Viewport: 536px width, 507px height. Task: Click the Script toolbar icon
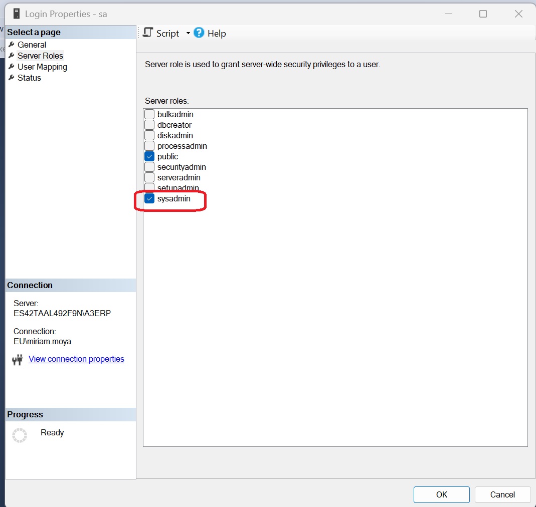tap(148, 33)
